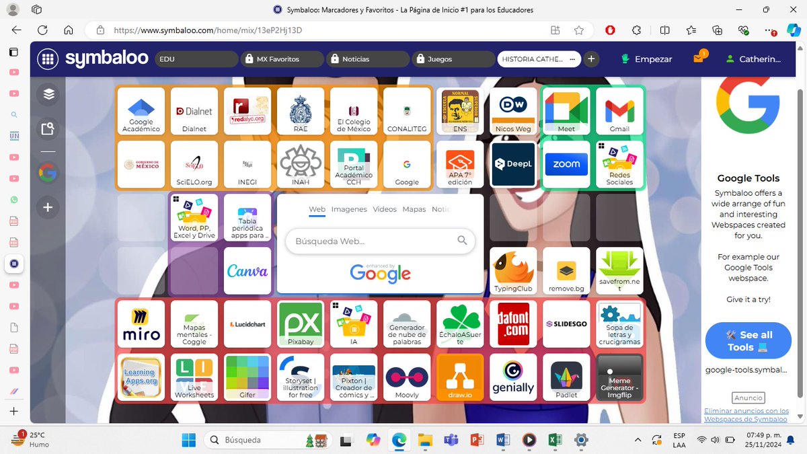Open HISTORIA CATHE webmix options menu

(573, 59)
